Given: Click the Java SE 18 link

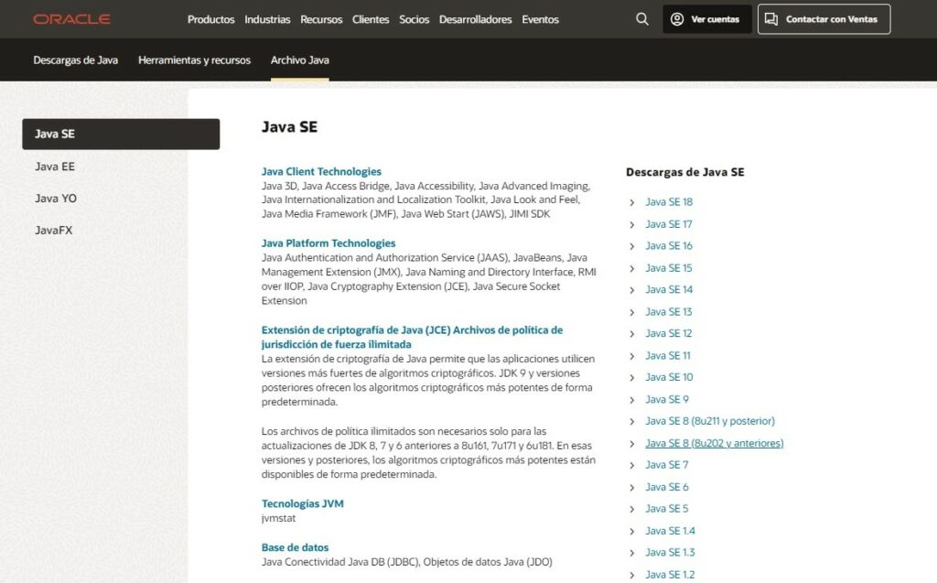Looking at the screenshot, I should click(669, 202).
